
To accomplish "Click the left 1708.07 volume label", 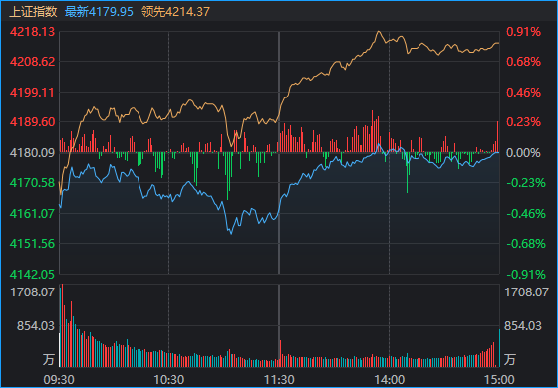I will (x=33, y=292).
